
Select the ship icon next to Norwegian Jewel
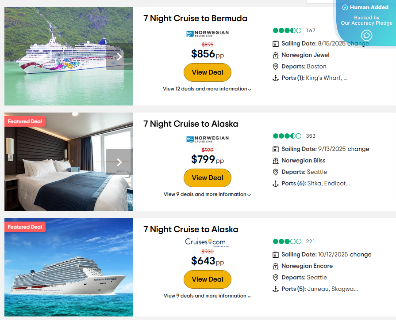[x=276, y=55]
